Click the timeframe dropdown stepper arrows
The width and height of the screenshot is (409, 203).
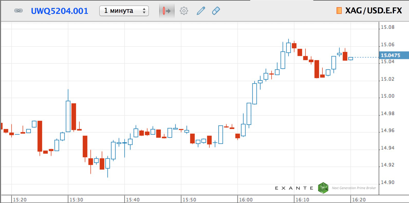pos(144,11)
